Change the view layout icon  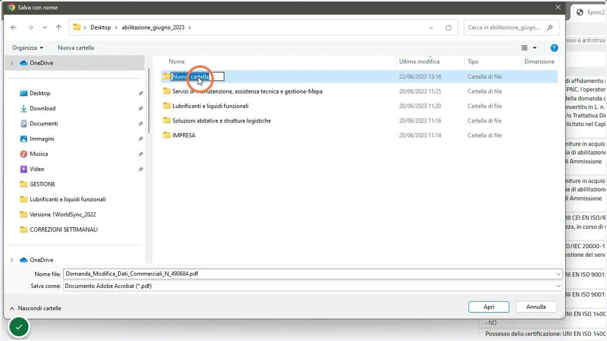tap(525, 48)
